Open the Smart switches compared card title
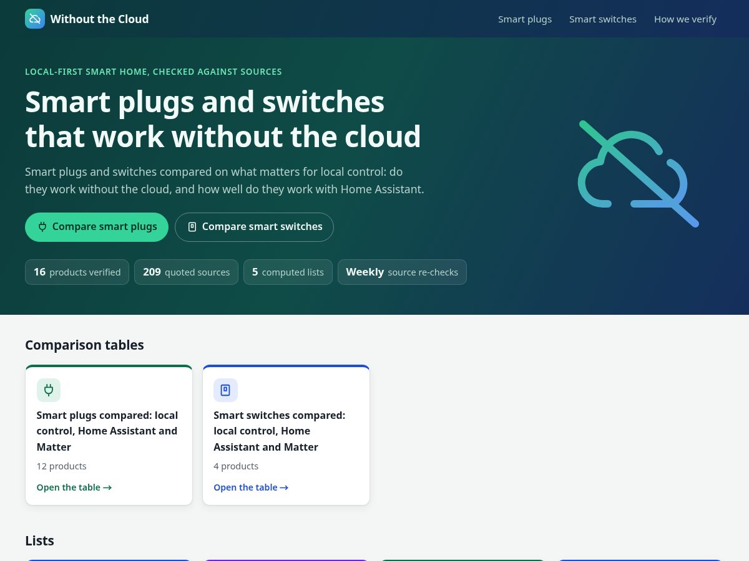The image size is (749, 561). [280, 431]
